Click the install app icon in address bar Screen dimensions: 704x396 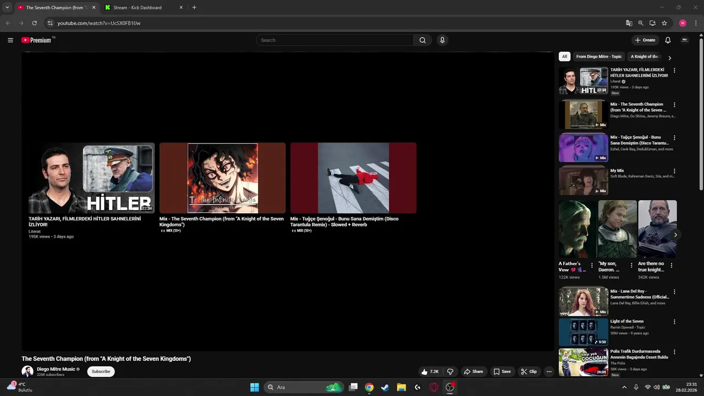(652, 23)
